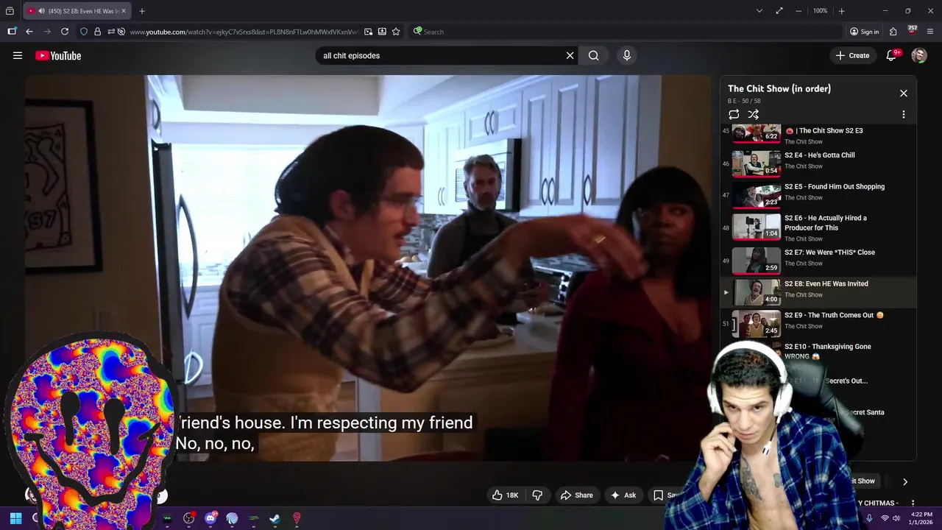Image resolution: width=942 pixels, height=530 pixels.
Task: Open the YouTube guide hamburger menu
Action: [18, 55]
